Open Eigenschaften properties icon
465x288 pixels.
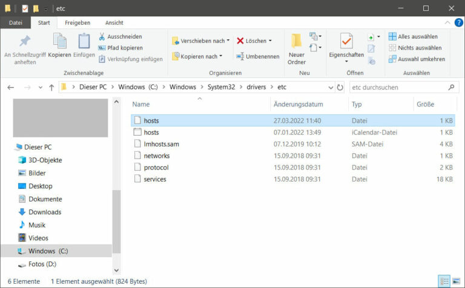point(346,41)
